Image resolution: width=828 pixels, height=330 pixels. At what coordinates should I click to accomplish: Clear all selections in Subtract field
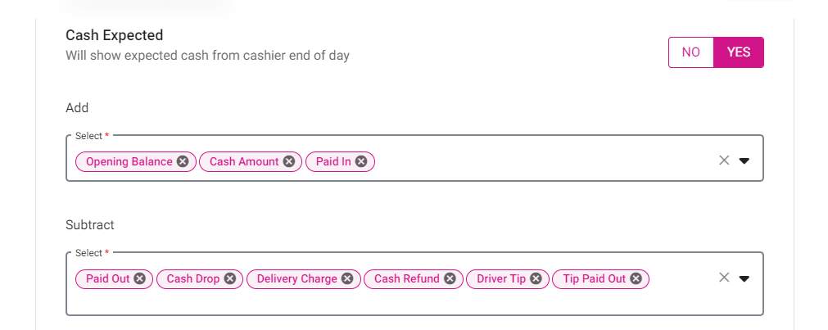tap(724, 278)
